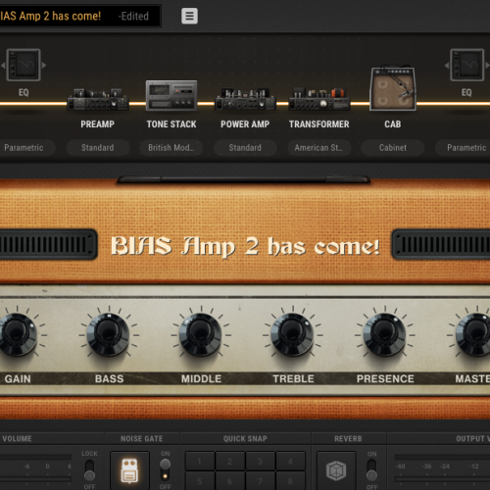Recall Quick Snap slot 8
The image size is (490, 490).
pos(290,480)
